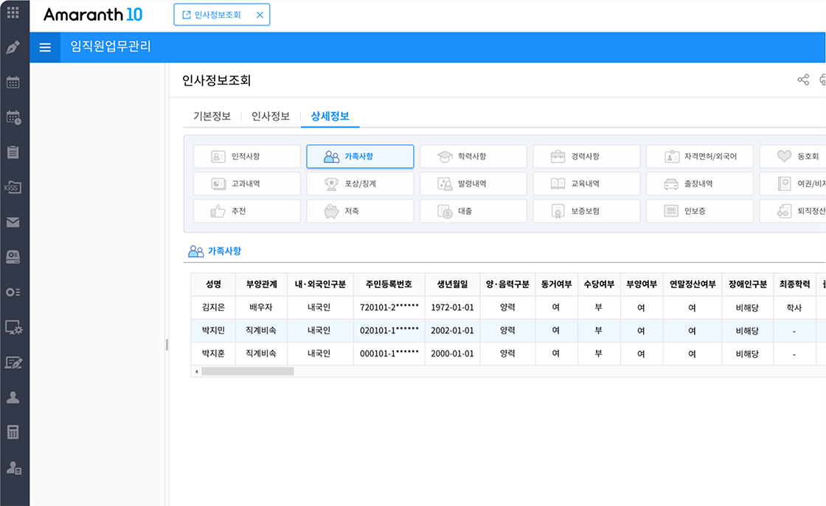Viewport: 826px width, 506px height.
Task: Open the document edit icon in sidebar
Action: pos(13,362)
